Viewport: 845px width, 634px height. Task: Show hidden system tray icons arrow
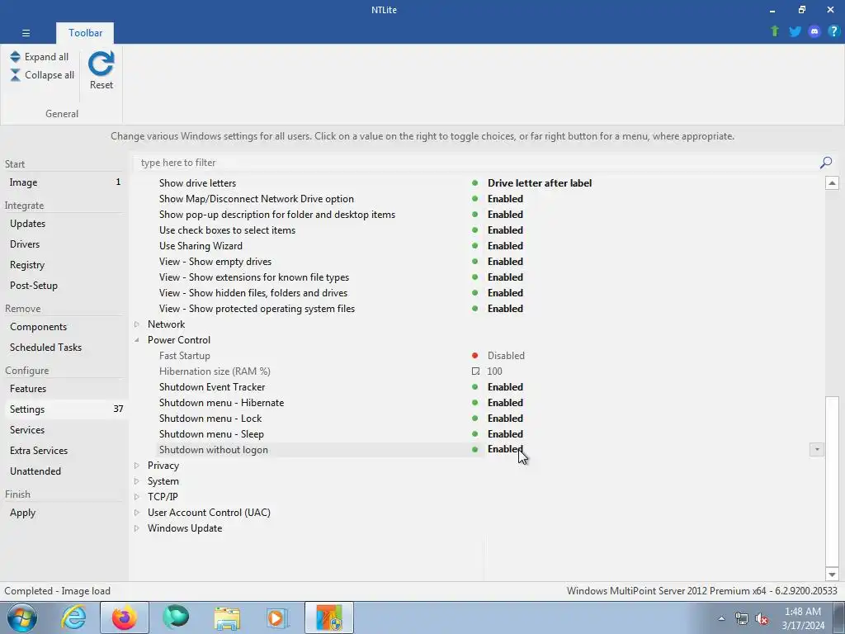coord(721,618)
